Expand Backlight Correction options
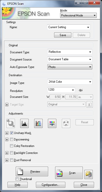The width and height of the screenshot is (102, 192). (x=7, y=153)
